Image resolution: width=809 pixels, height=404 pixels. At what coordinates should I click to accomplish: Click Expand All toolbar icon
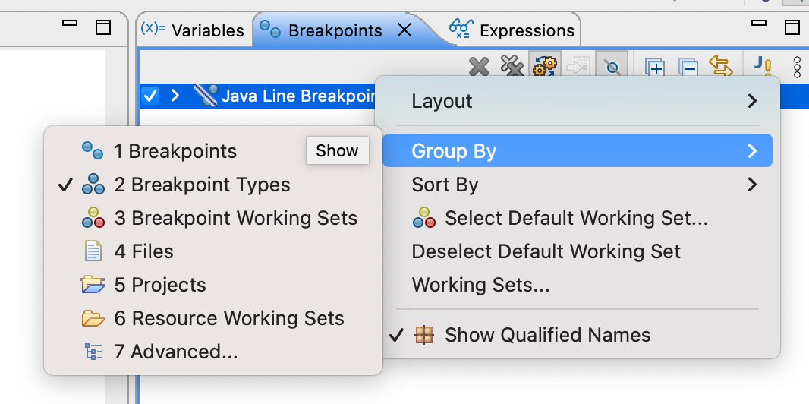pos(655,67)
